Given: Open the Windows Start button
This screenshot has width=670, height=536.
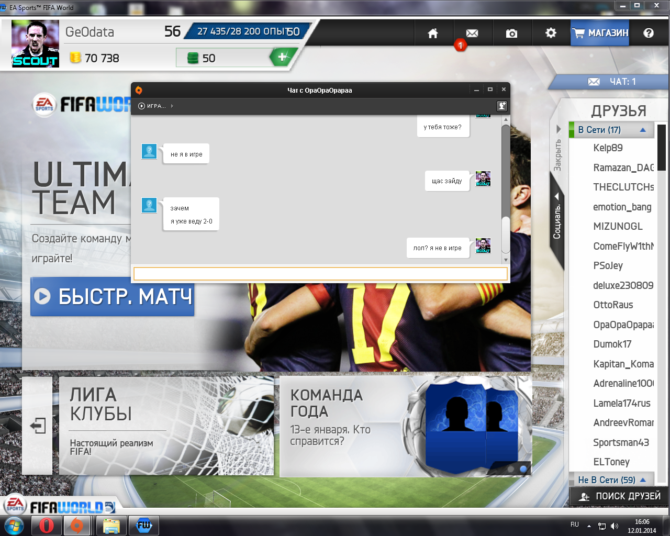Looking at the screenshot, I should coord(14,525).
